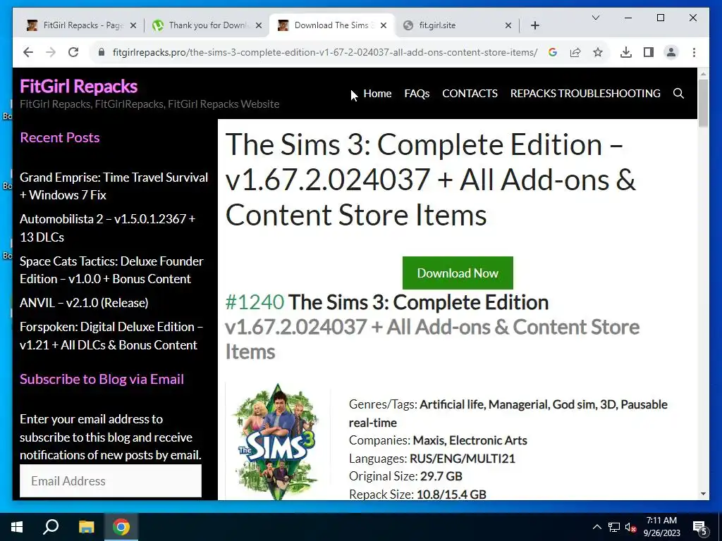This screenshot has width=722, height=541.
Task: Click the Maxis, Electronic Arts companies text
Action: [x=470, y=440]
